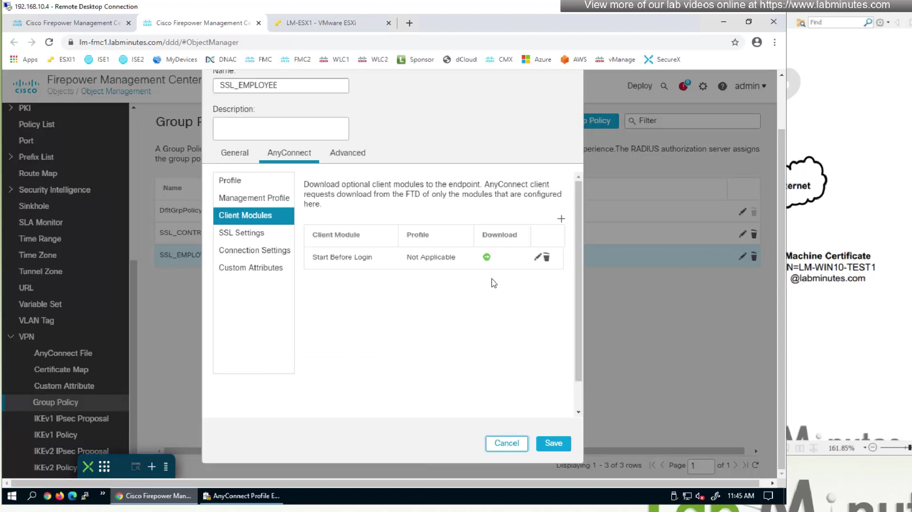Click the Cancel button
This screenshot has height=512, width=912.
tap(507, 443)
